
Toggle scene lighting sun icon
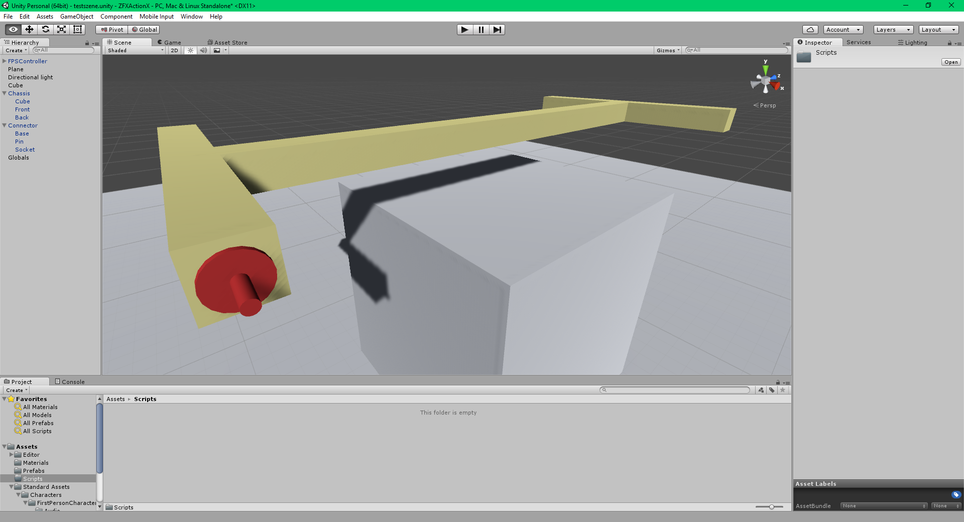190,50
